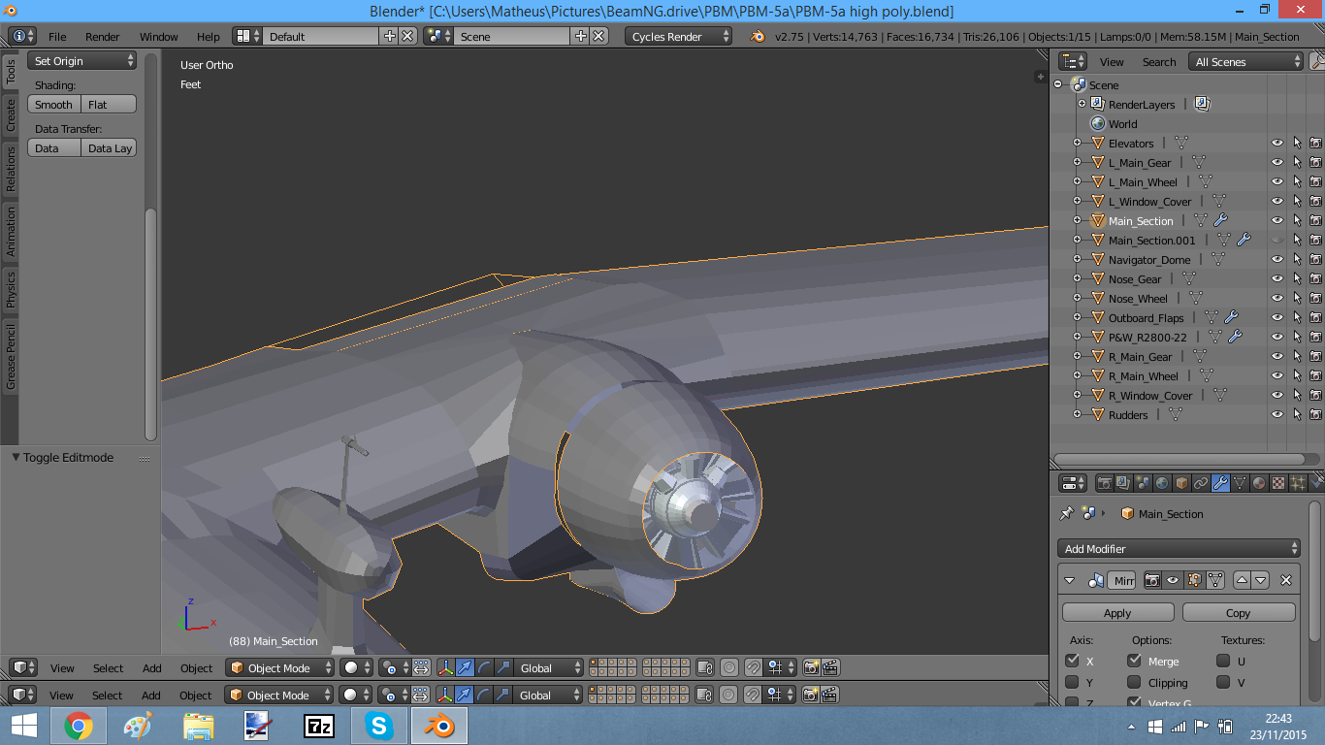1325x745 pixels.
Task: Click the outliner horizontal scrollbar
Action: 1179,459
